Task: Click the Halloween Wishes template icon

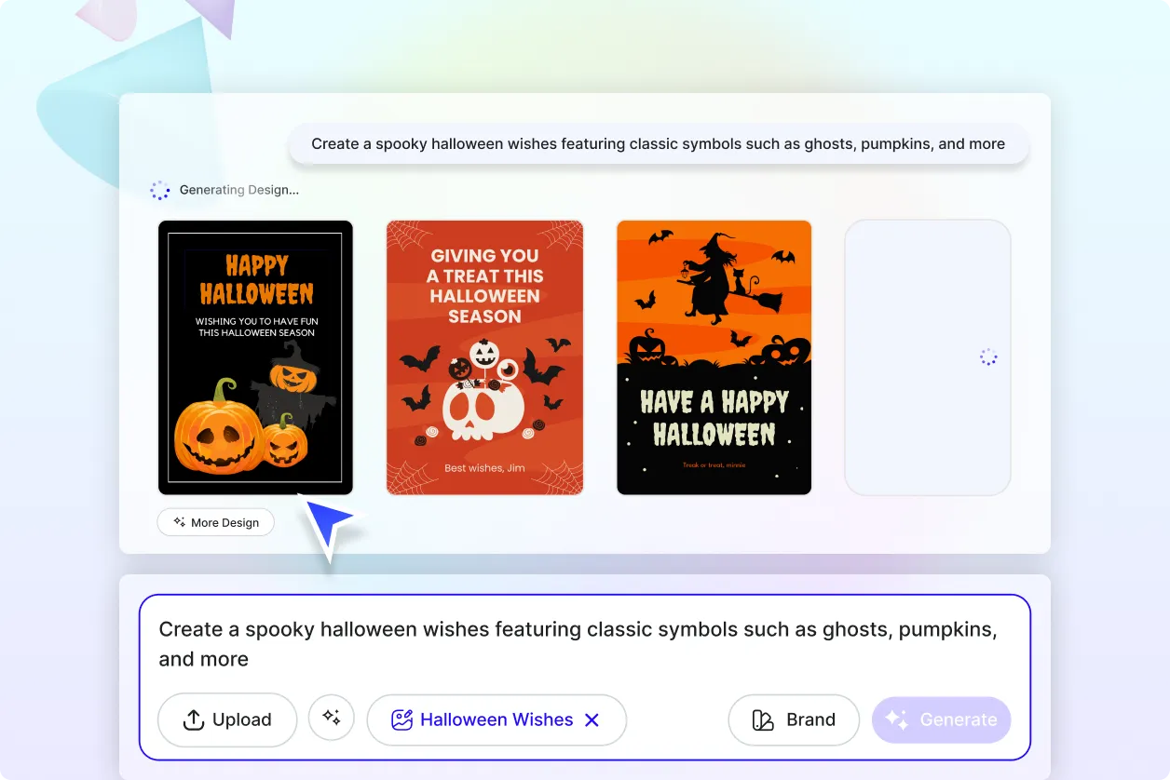Action: coord(401,719)
